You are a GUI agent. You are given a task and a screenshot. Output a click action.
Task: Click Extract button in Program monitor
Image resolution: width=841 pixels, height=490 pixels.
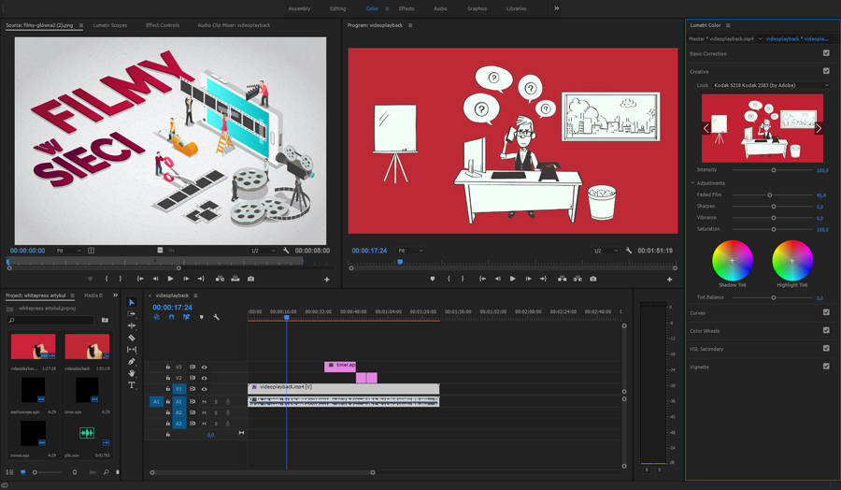(x=577, y=279)
